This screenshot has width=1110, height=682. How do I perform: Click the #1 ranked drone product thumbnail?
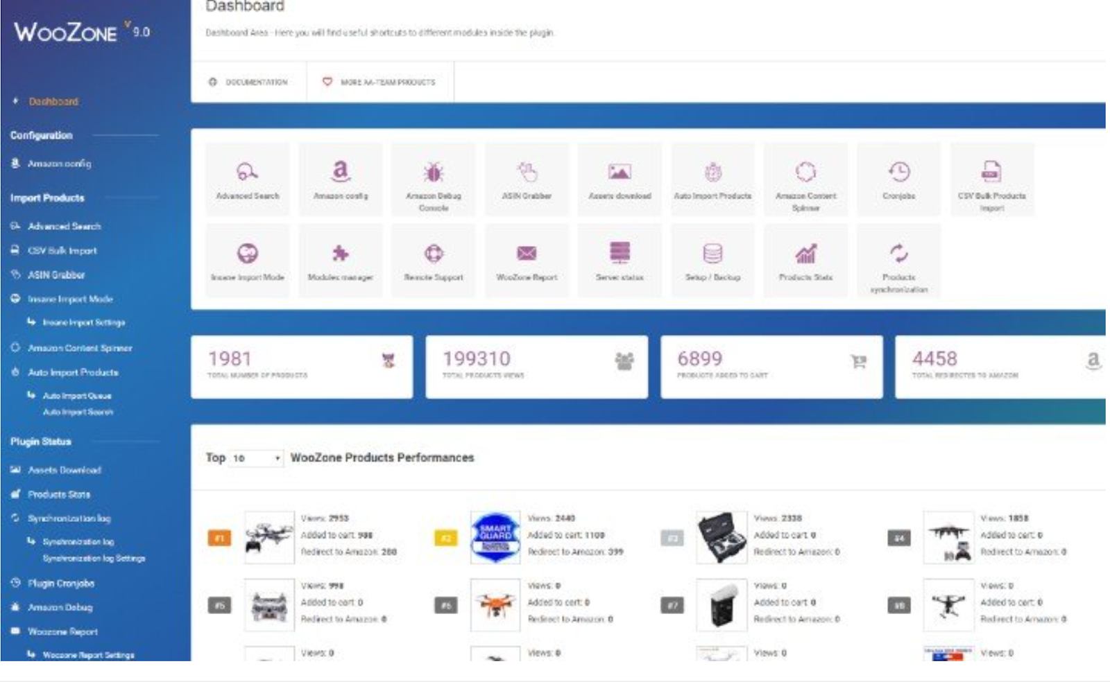click(269, 537)
